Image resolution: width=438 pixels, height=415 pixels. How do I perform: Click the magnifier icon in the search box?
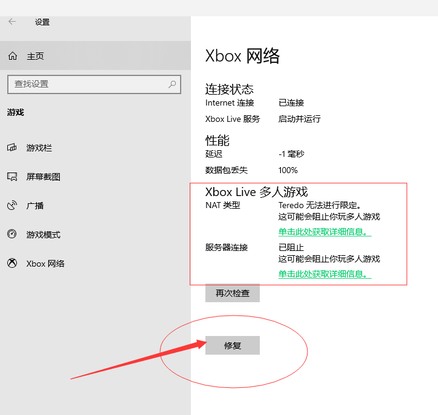click(x=172, y=84)
